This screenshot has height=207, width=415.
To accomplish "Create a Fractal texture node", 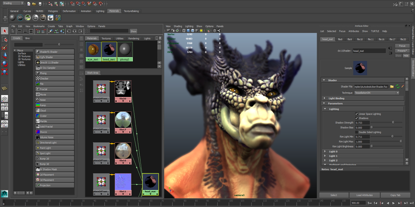I will pyautogui.click(x=55, y=89).
